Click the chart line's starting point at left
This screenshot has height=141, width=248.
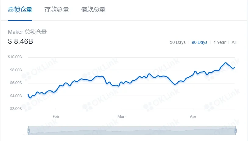pyautogui.click(x=28, y=94)
